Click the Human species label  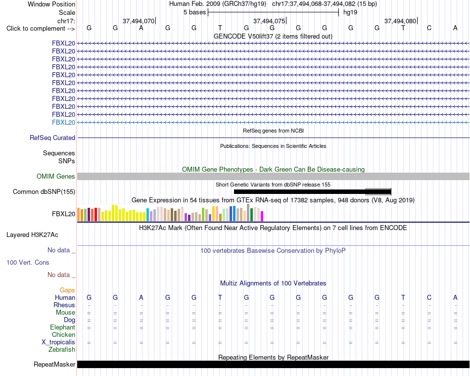click(x=65, y=297)
